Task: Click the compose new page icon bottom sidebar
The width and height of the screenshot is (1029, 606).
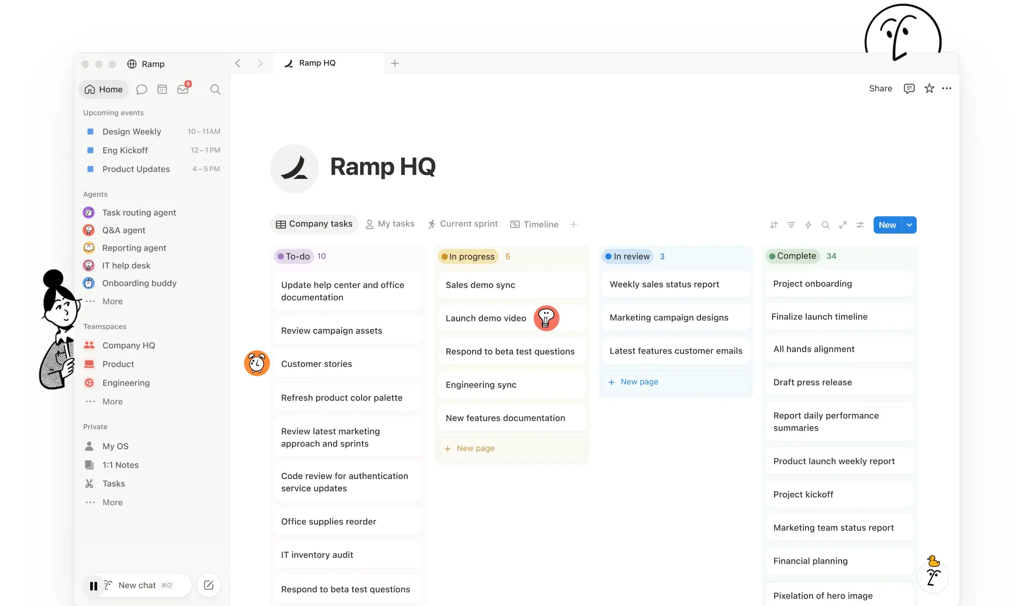Action: 209,585
